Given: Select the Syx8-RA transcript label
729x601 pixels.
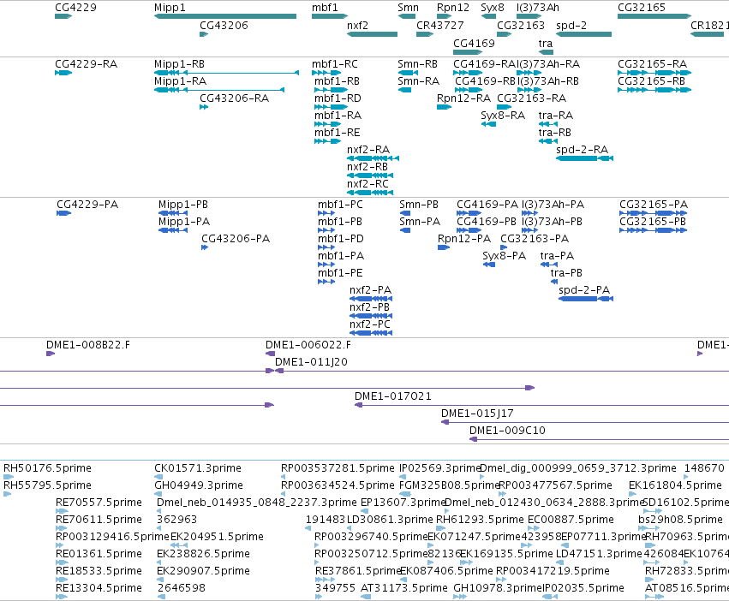Looking at the screenshot, I should coord(503,116).
